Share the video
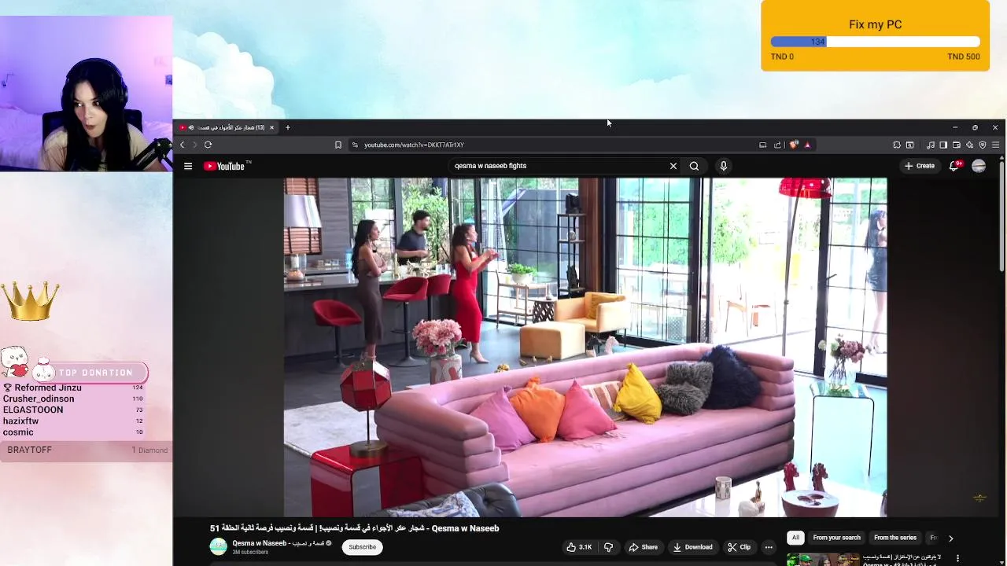The width and height of the screenshot is (1007, 566). (643, 547)
